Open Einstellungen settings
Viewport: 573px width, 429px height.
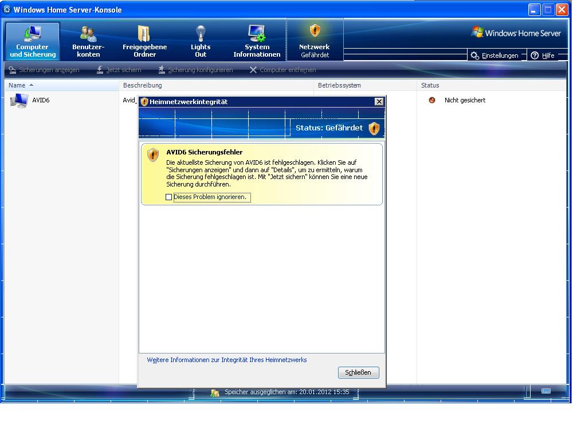[x=494, y=55]
